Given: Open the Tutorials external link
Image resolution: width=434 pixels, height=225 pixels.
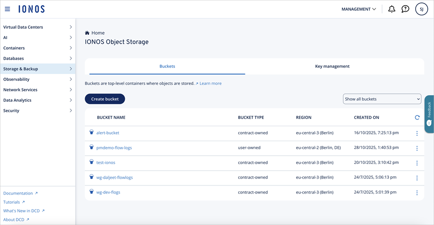Looking at the screenshot, I should (x=14, y=202).
